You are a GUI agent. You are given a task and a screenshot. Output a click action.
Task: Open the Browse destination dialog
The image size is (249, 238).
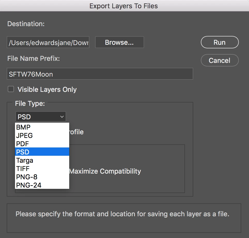[119, 42]
